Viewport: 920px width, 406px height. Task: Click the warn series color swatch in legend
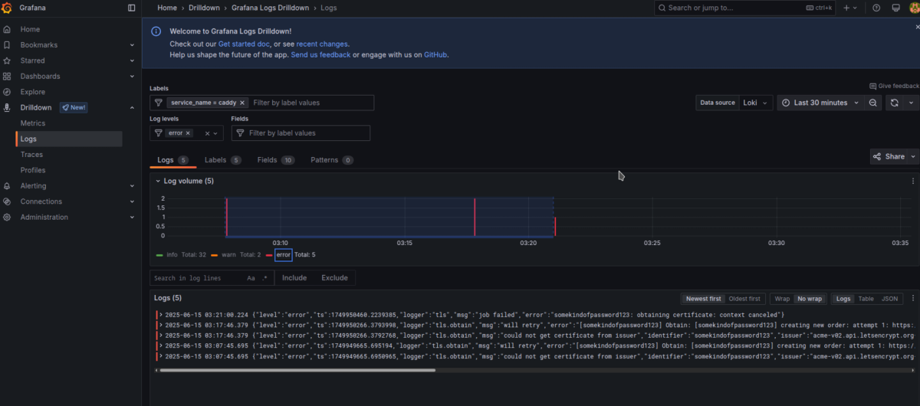point(215,255)
